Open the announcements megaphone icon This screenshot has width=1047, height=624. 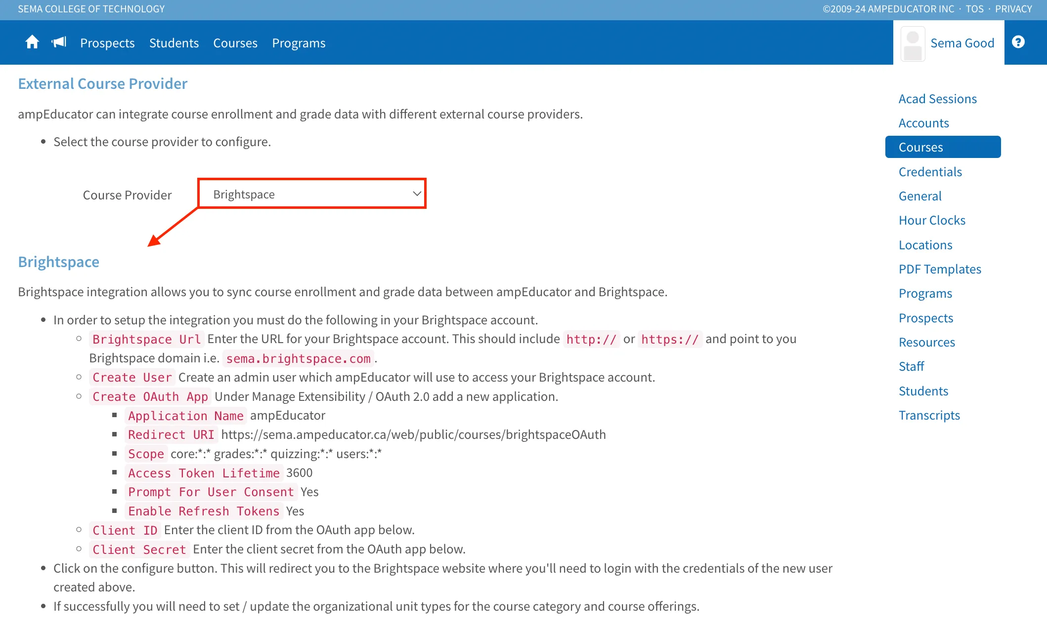tap(59, 42)
